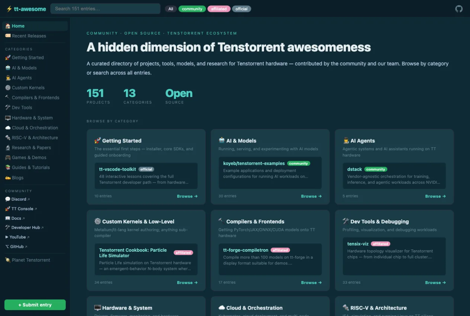470x316 pixels.
Task: Click the Submit entry button
Action: click(x=35, y=305)
